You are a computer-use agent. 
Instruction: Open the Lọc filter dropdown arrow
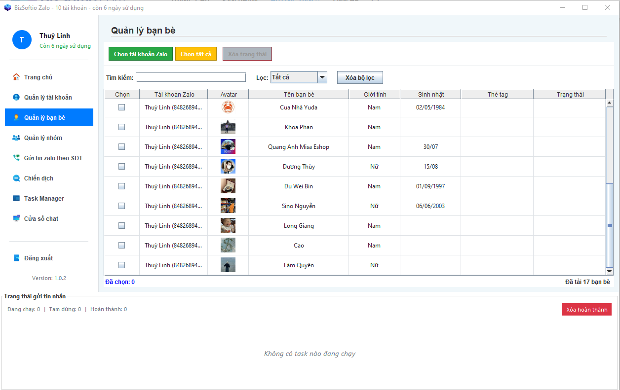(322, 77)
